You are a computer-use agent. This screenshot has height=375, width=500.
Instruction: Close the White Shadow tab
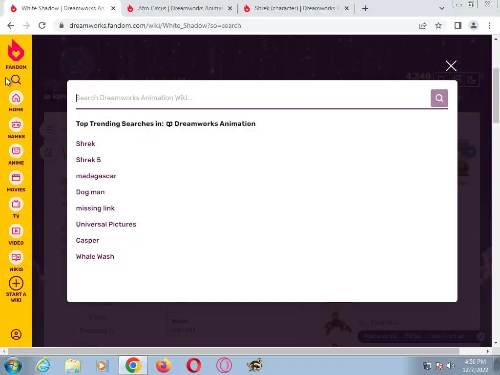pyautogui.click(x=113, y=9)
